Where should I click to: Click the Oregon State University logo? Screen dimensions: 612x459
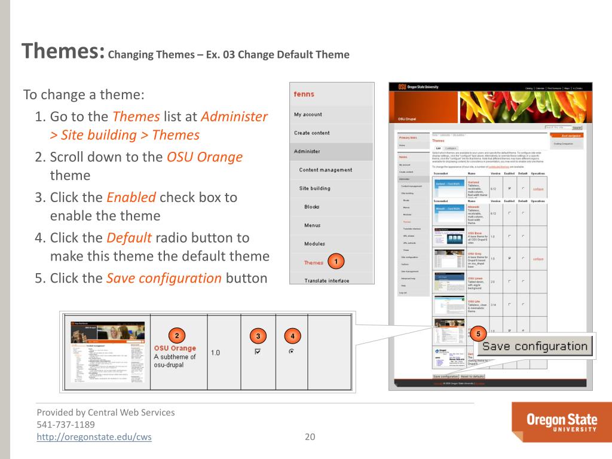(x=562, y=422)
